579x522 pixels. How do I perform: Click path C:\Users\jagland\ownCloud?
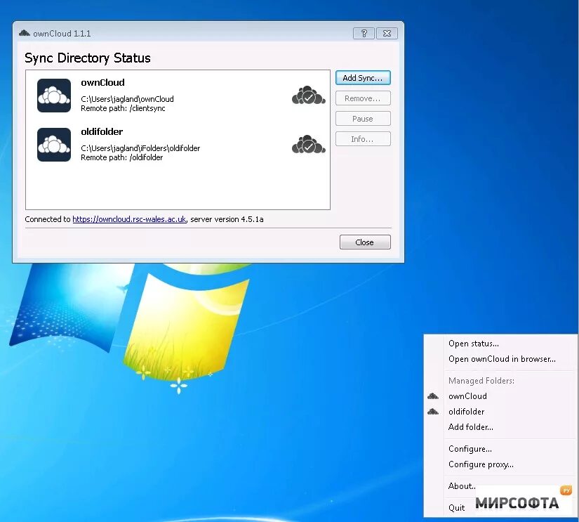(x=127, y=99)
